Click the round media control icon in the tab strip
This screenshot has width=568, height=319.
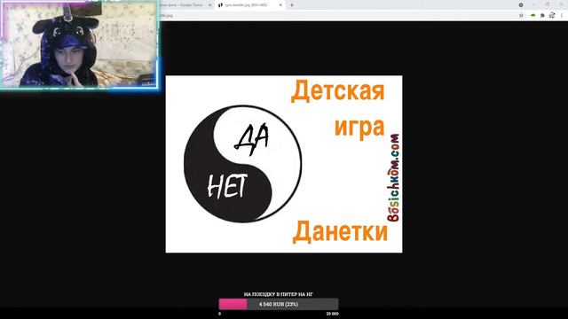coord(521,5)
